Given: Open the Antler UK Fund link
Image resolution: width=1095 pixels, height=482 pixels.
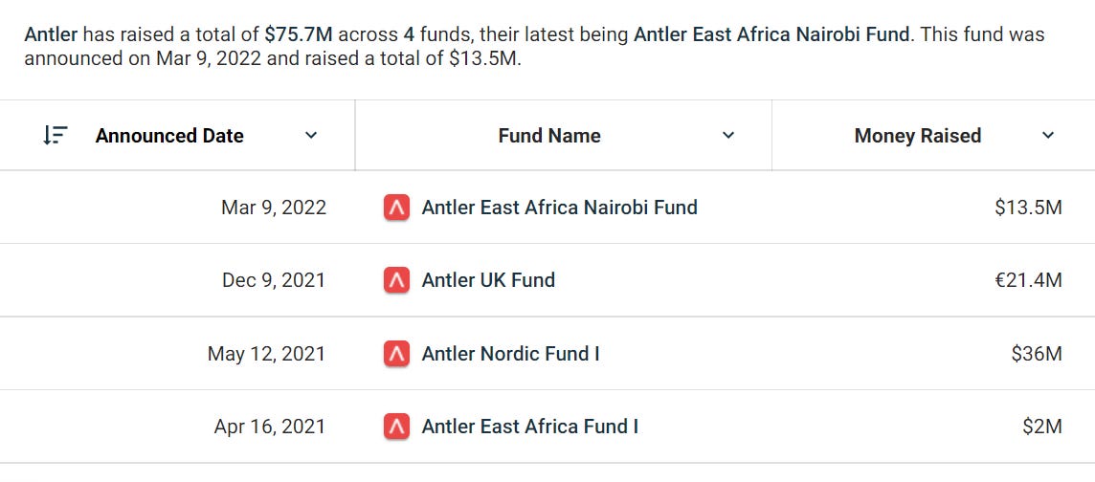Looking at the screenshot, I should [488, 280].
